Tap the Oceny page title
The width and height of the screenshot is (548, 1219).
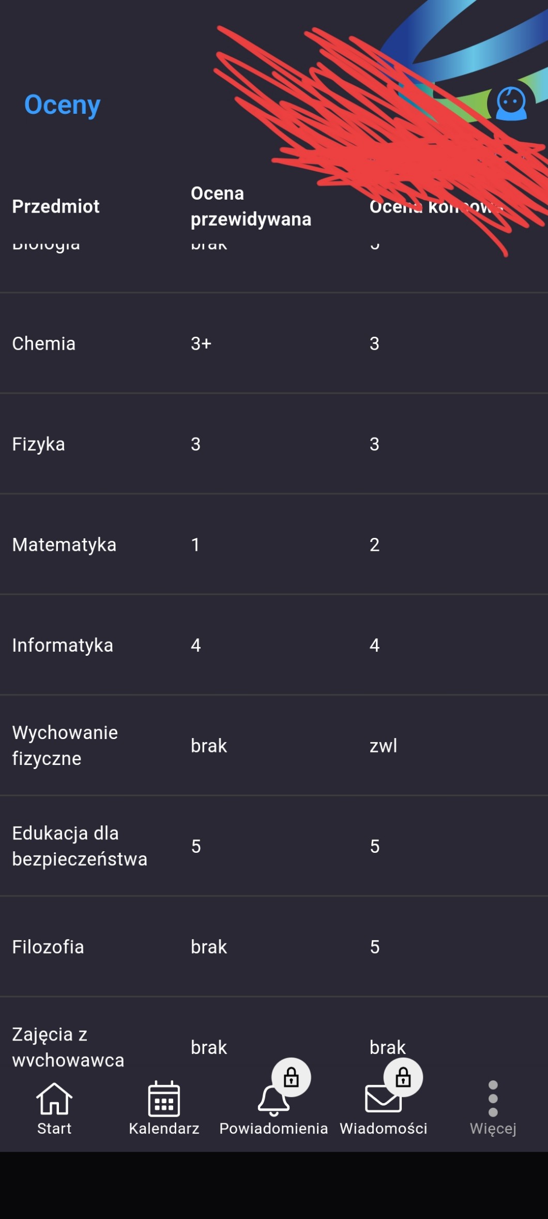coord(63,105)
